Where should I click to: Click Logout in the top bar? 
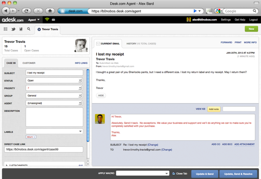point(253,20)
